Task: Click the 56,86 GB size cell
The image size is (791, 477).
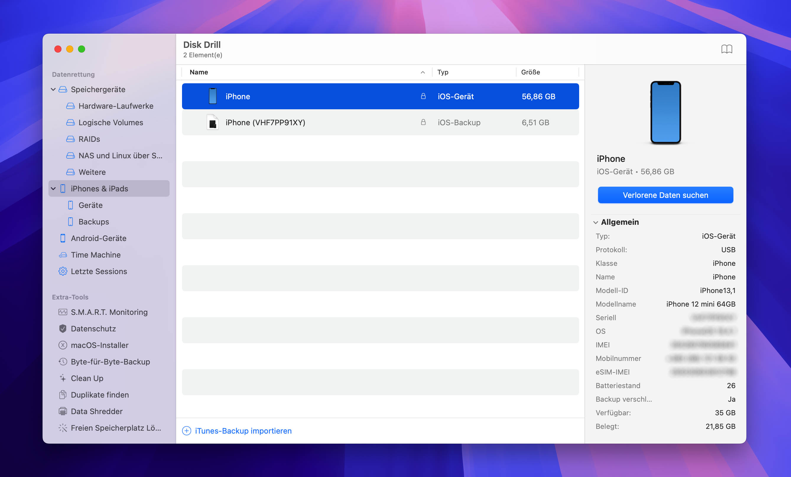Action: coord(538,96)
